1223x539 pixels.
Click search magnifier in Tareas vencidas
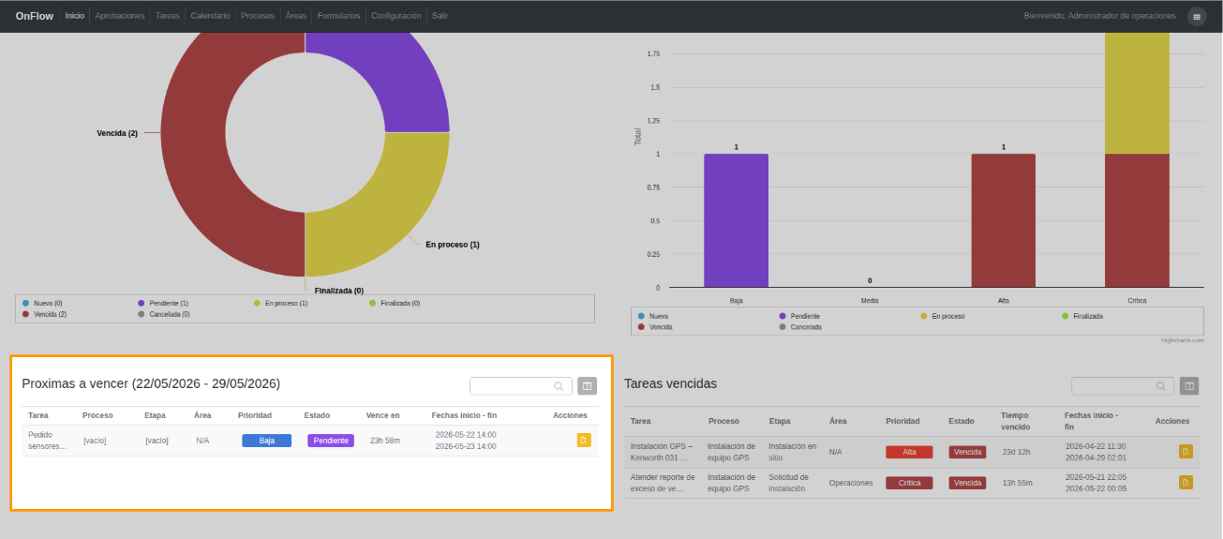tap(1160, 386)
